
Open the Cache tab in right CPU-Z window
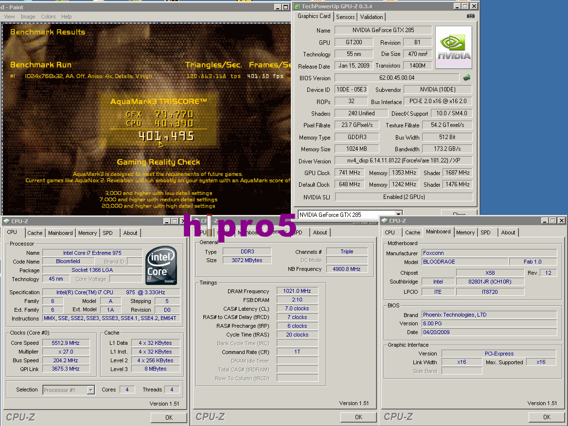pyautogui.click(x=412, y=232)
